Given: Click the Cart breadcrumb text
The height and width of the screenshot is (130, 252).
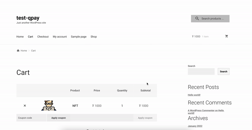Looking at the screenshot, I should point(33,51).
